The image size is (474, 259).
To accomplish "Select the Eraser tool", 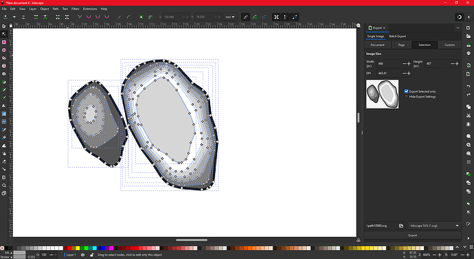I will pyautogui.click(x=4, y=161).
